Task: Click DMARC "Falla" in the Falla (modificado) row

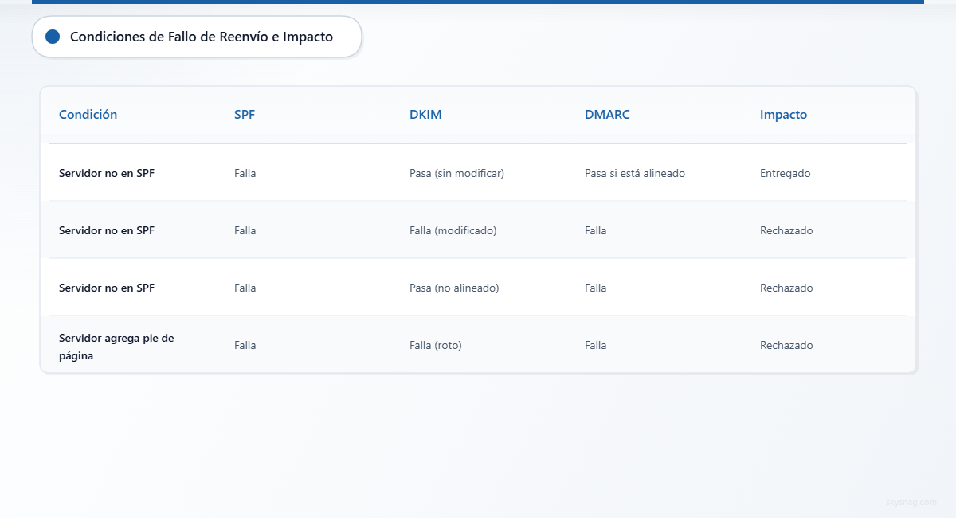Action: click(x=596, y=230)
